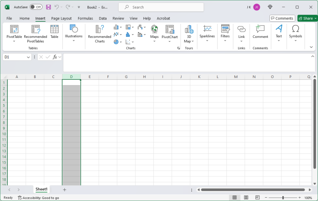Click the Share button
This screenshot has height=201, width=318.
(307, 18)
